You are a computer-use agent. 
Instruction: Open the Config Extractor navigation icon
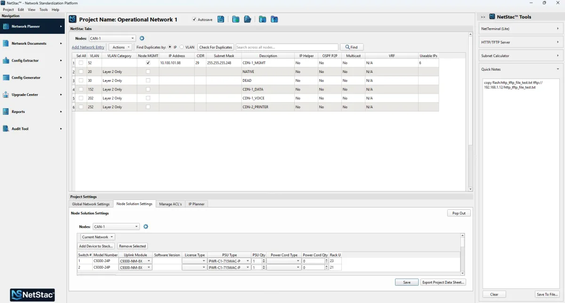[x=6, y=61]
